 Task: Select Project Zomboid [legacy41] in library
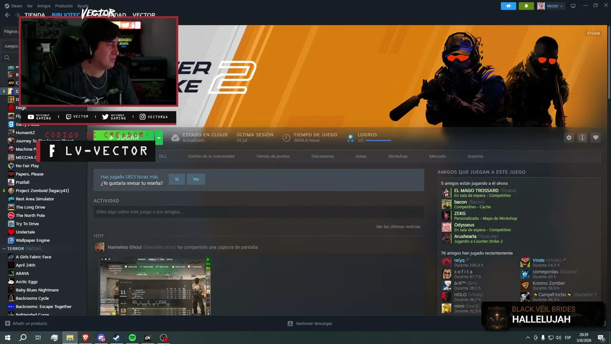click(x=42, y=191)
